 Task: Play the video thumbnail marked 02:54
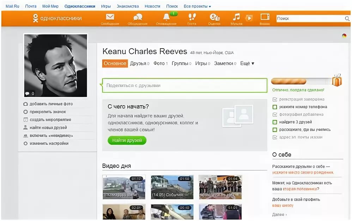pyautogui.click(x=220, y=187)
